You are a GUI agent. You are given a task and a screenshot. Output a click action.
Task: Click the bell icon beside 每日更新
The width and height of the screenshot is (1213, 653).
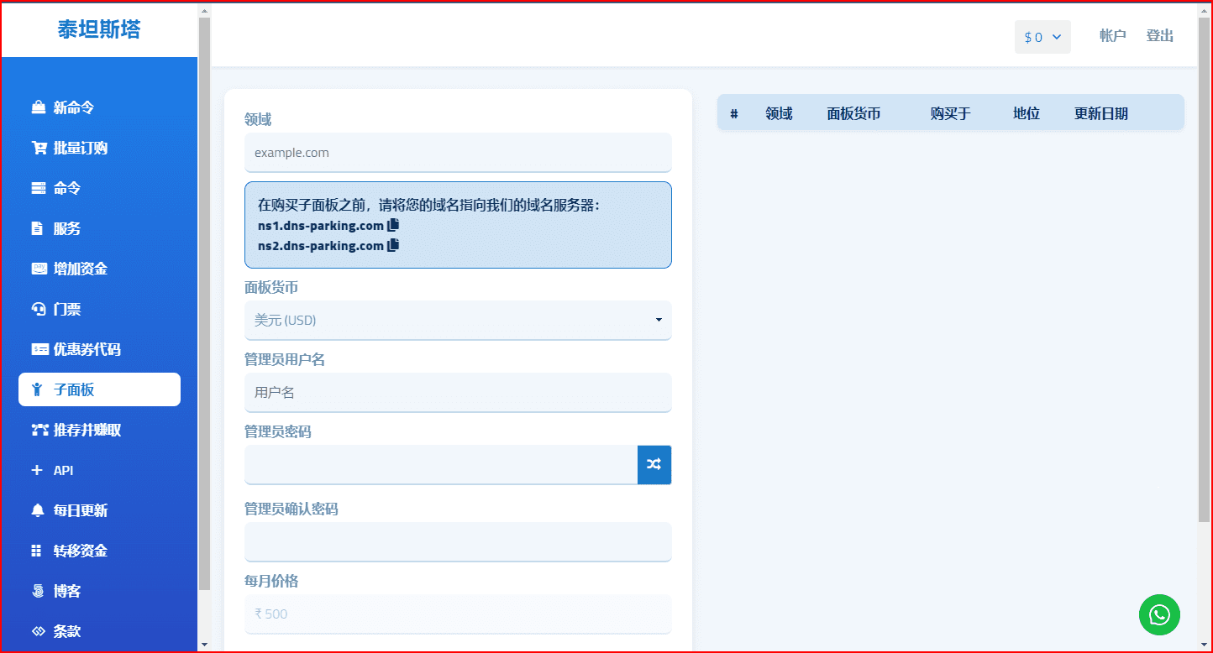(x=37, y=510)
